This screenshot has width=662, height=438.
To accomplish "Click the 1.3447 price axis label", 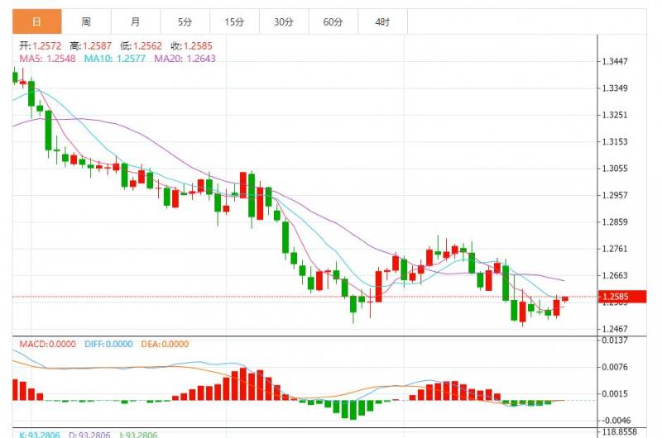I will click(x=615, y=61).
